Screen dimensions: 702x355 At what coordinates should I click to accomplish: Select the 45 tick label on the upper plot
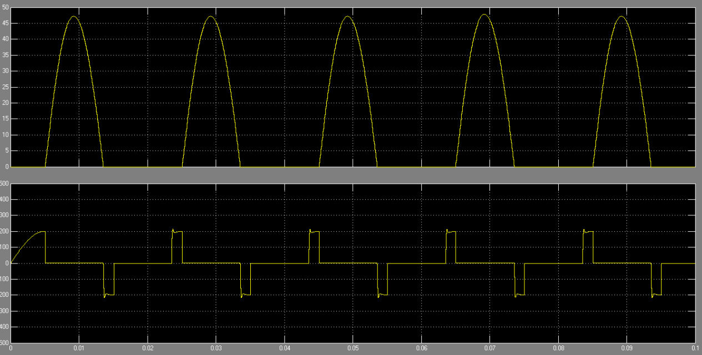(x=6, y=23)
